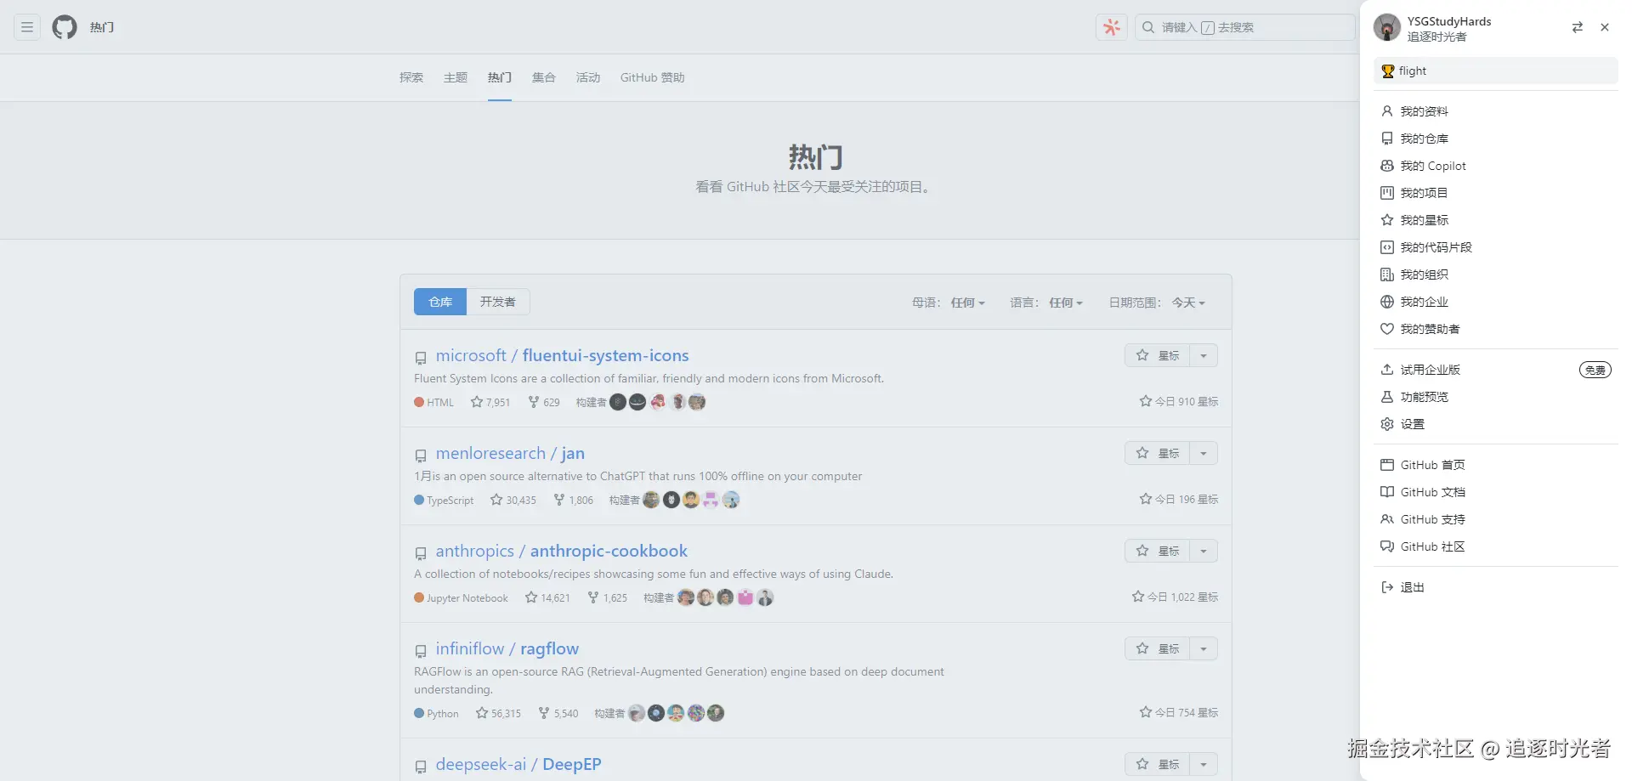Open the red Copilot spark icon button
The height and width of the screenshot is (781, 1632).
click(x=1112, y=27)
